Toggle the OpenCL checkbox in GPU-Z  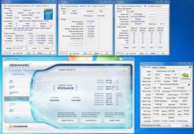point(154,121)
